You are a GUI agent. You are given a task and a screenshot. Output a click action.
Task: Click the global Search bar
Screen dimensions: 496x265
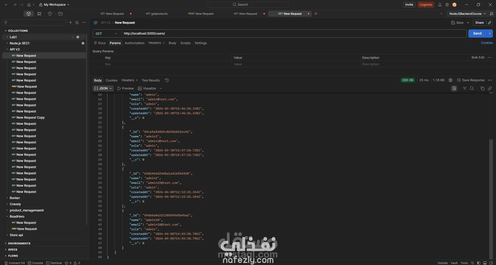(x=247, y=5)
